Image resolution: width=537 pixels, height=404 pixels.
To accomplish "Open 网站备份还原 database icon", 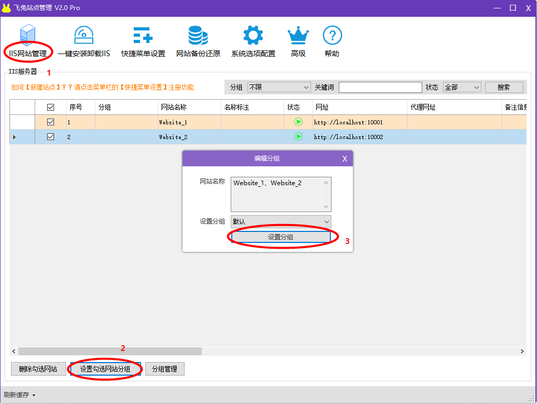I will click(x=198, y=36).
